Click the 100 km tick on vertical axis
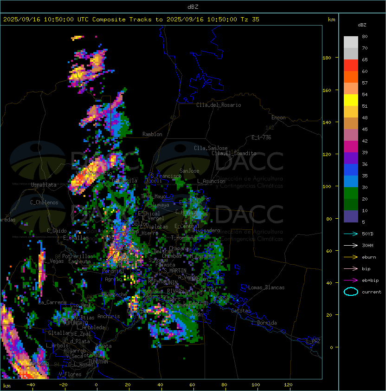This screenshot has height=391, width=386. [327, 187]
